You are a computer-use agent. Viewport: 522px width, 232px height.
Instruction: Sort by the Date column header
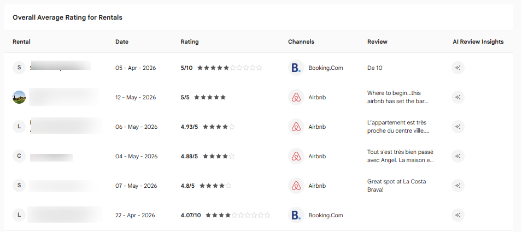click(x=122, y=42)
